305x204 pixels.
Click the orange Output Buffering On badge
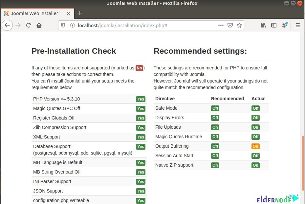(255, 146)
